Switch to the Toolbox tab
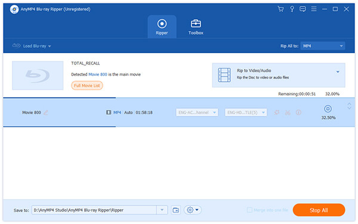 [x=196, y=27]
